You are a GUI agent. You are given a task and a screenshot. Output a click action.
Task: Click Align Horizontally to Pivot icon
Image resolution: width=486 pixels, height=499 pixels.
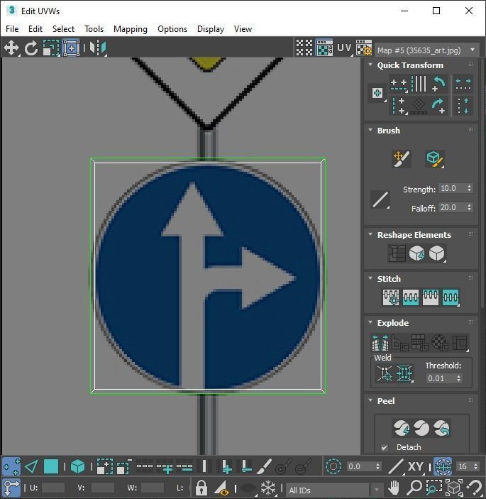click(399, 84)
